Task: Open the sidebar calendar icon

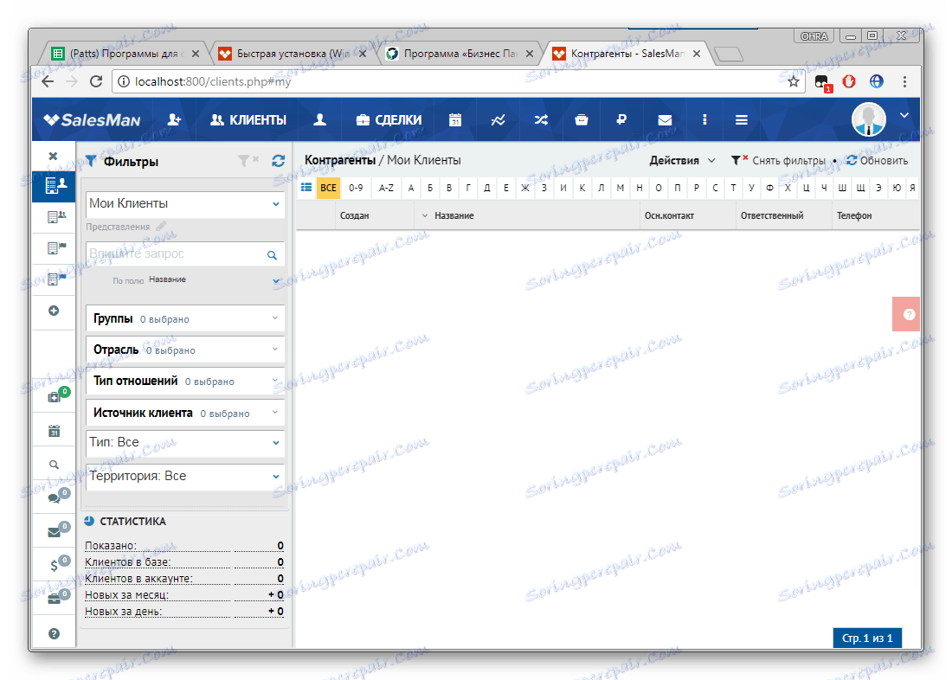Action: click(54, 431)
